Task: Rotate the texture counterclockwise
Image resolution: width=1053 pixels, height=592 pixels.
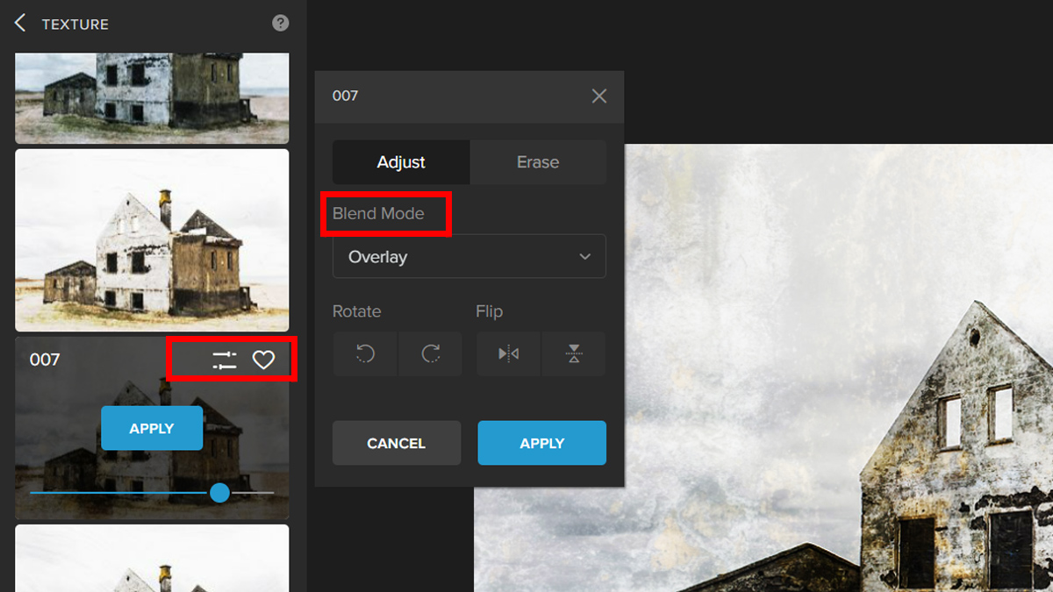Action: [x=365, y=354]
